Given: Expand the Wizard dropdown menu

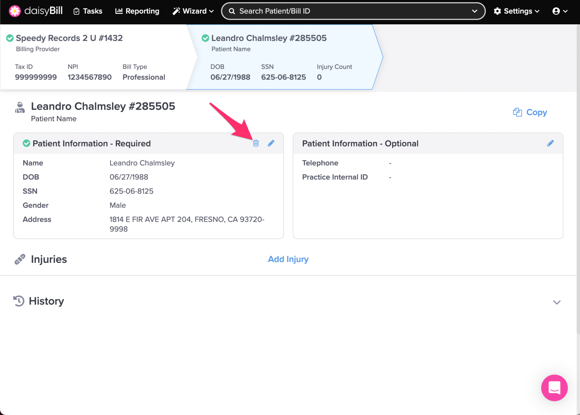Looking at the screenshot, I should point(193,11).
